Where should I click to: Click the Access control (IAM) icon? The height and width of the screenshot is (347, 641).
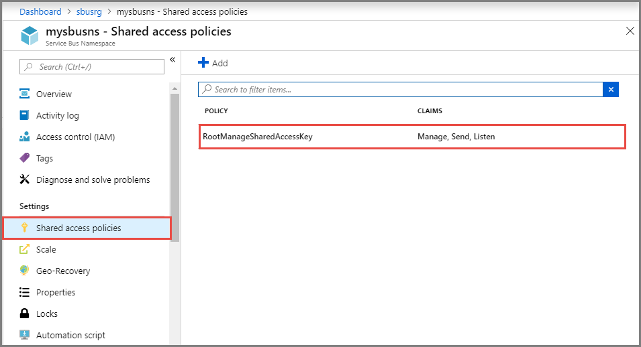(x=25, y=137)
